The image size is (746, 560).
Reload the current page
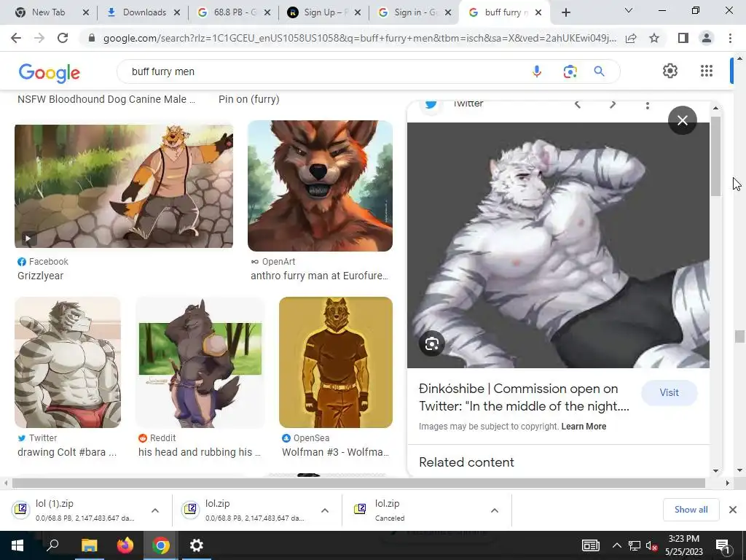pyautogui.click(x=63, y=38)
